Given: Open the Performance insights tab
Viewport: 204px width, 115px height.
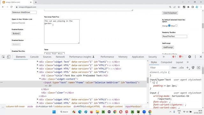Looking at the screenshot, I should point(82,57).
